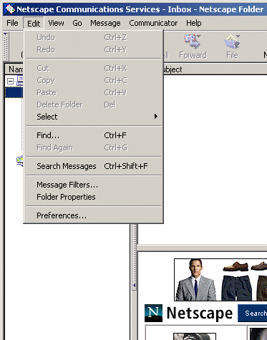Image resolution: width=267 pixels, height=340 pixels.
Task: Open the View menu
Action: (56, 23)
